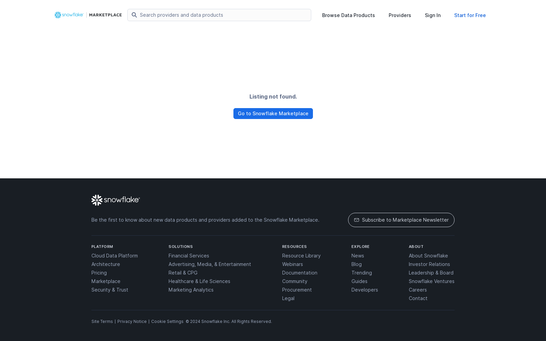Click the 'Listing not found.' message

click(x=273, y=97)
